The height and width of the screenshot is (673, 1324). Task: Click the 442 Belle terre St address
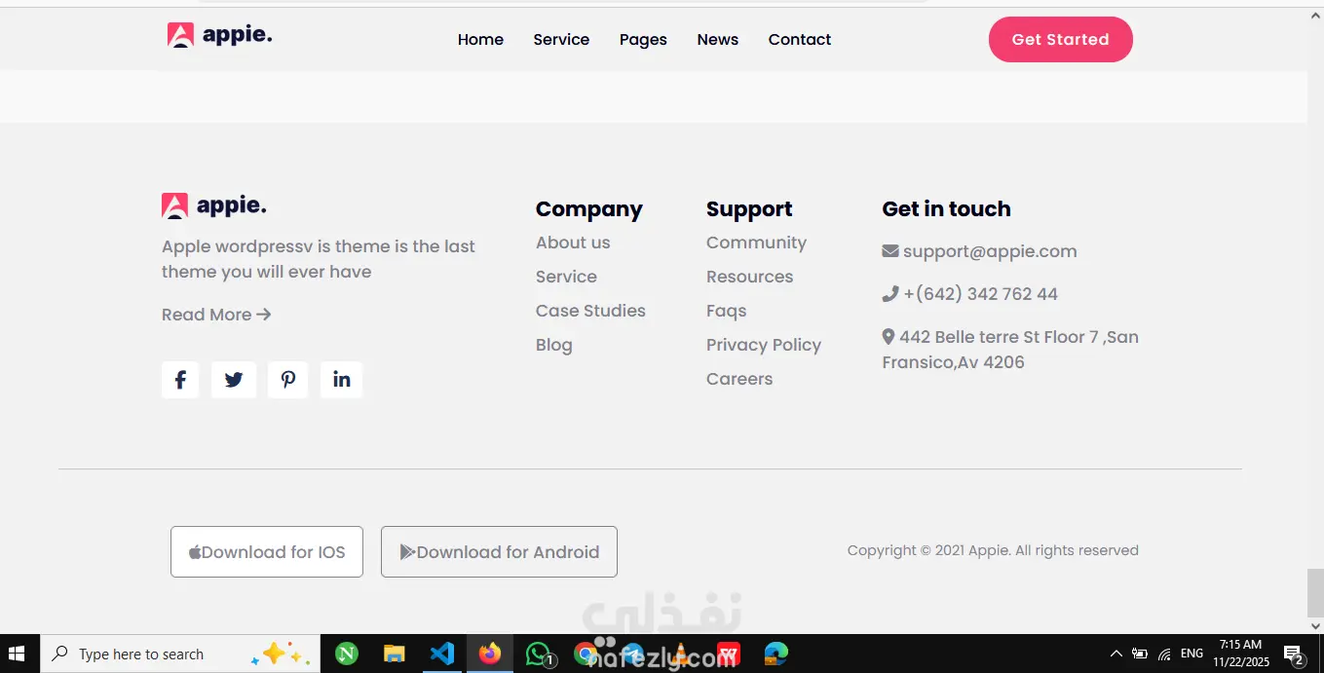1010,350
